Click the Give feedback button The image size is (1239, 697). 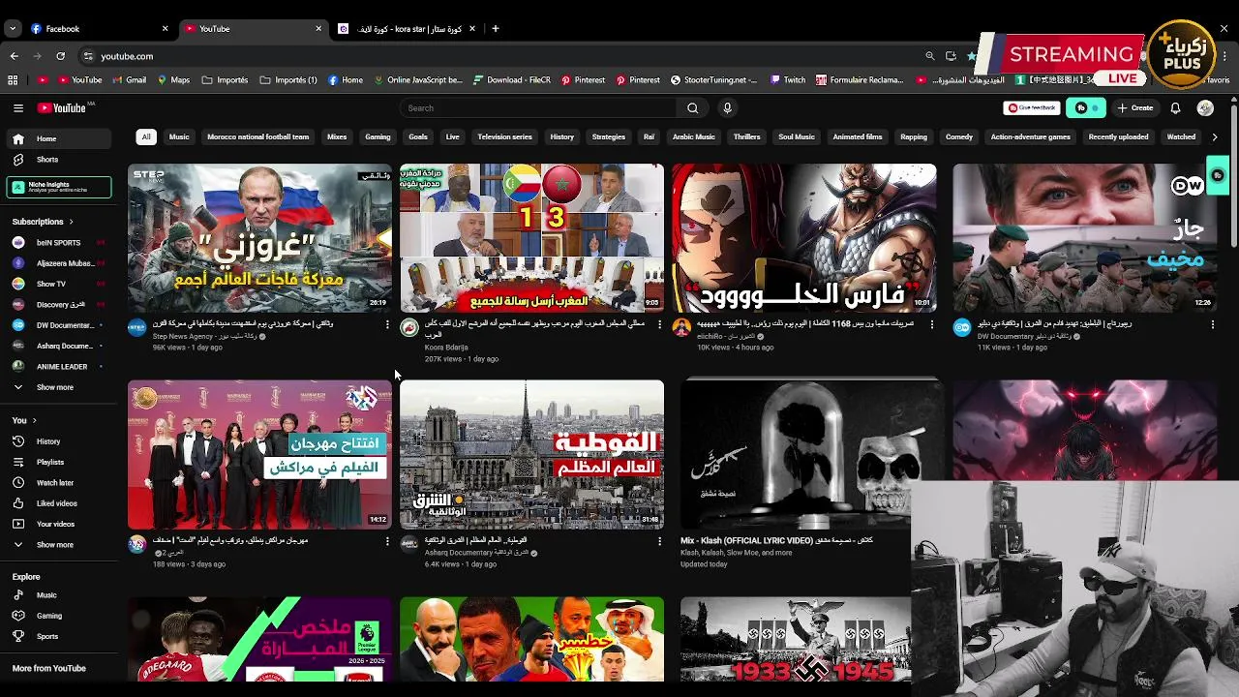point(1032,108)
